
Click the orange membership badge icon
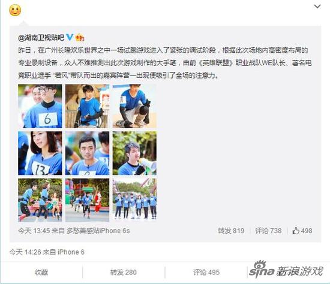80,38
